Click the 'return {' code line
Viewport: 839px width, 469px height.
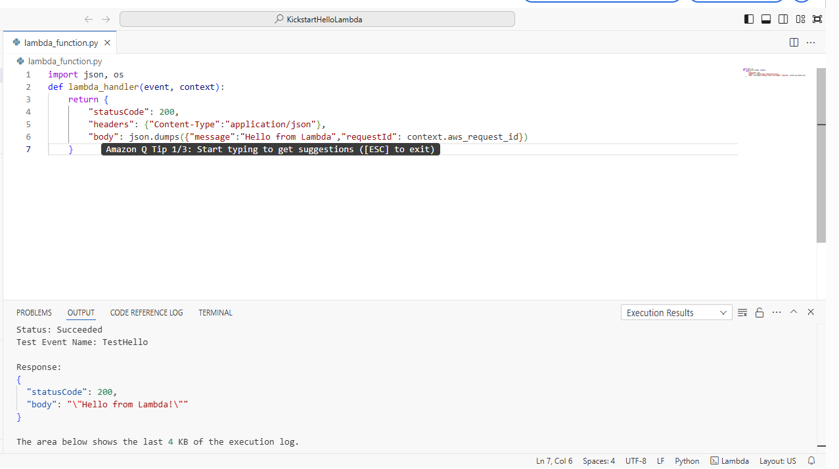(x=88, y=100)
